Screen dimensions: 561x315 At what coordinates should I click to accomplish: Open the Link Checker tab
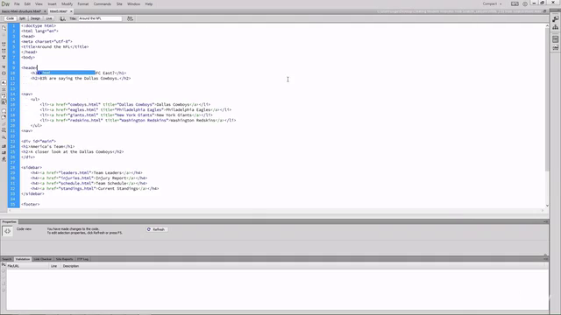tap(43, 259)
